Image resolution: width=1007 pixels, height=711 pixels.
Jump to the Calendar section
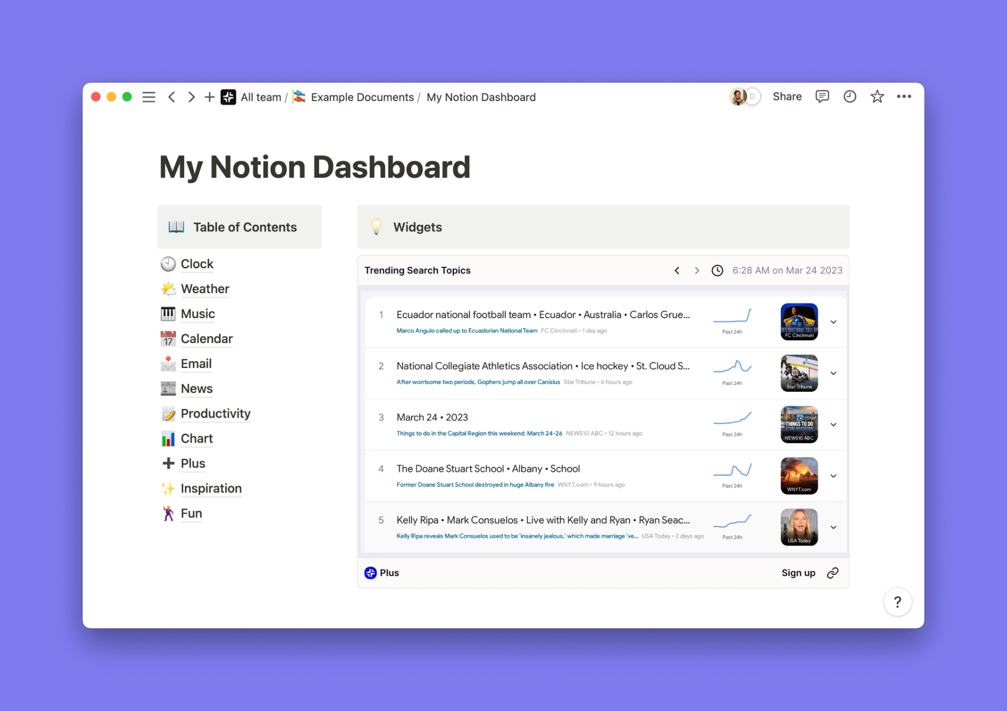[206, 339]
